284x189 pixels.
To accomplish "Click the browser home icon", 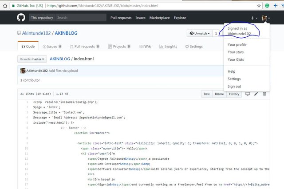I will tap(5, 6).
